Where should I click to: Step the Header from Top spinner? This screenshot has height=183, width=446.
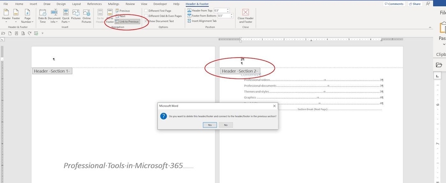click(228, 10)
